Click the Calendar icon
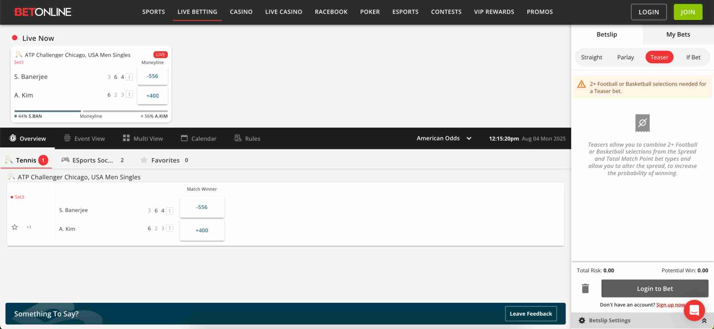The image size is (714, 329). point(184,138)
